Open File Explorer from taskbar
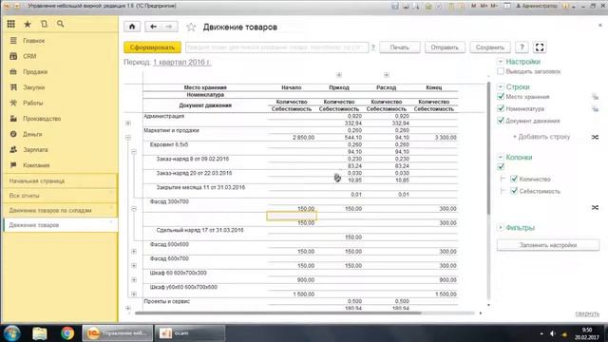Image resolution: width=608 pixels, height=342 pixels. pyautogui.click(x=40, y=333)
